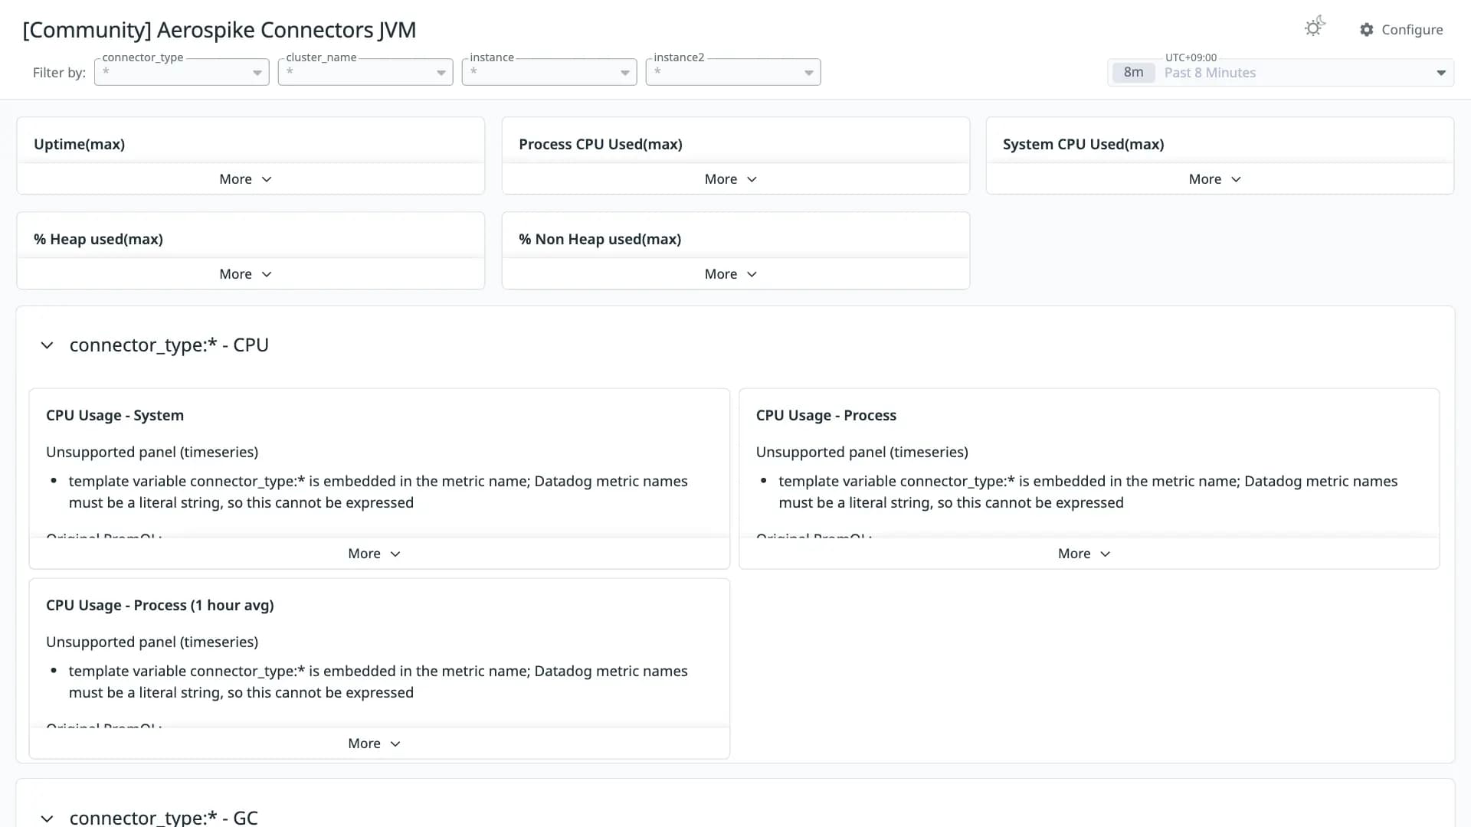Toggle the light/dark theme icon
Image resolution: width=1471 pixels, height=827 pixels.
tap(1315, 28)
